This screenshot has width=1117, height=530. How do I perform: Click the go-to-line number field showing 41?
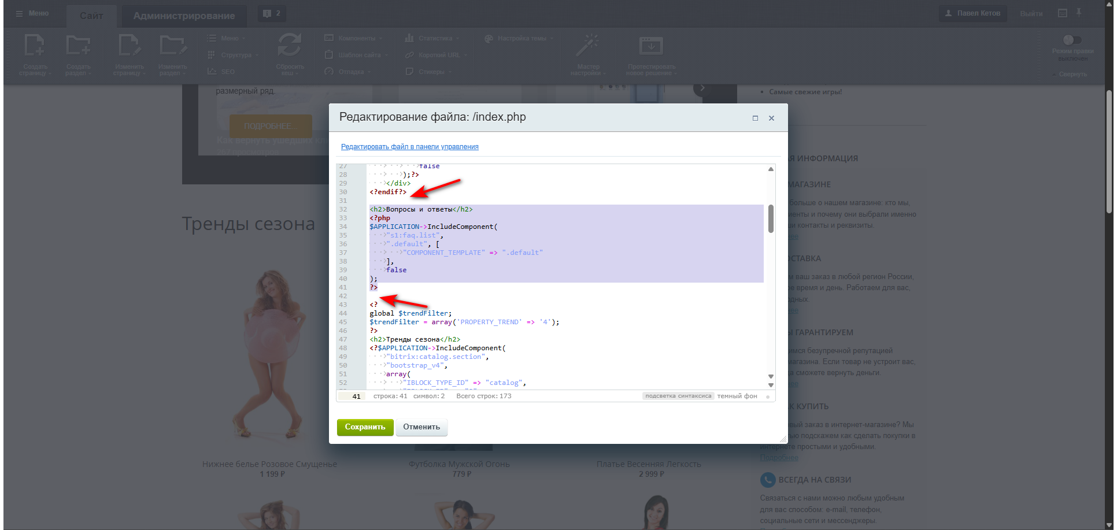coord(352,396)
